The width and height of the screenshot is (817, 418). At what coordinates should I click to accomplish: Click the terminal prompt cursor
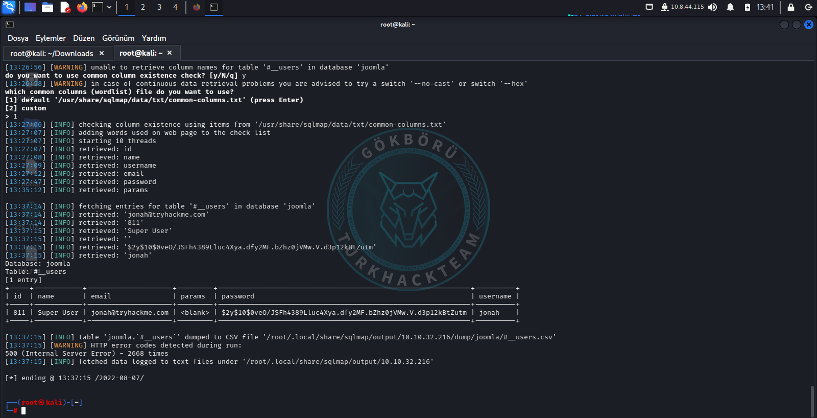(x=23, y=410)
